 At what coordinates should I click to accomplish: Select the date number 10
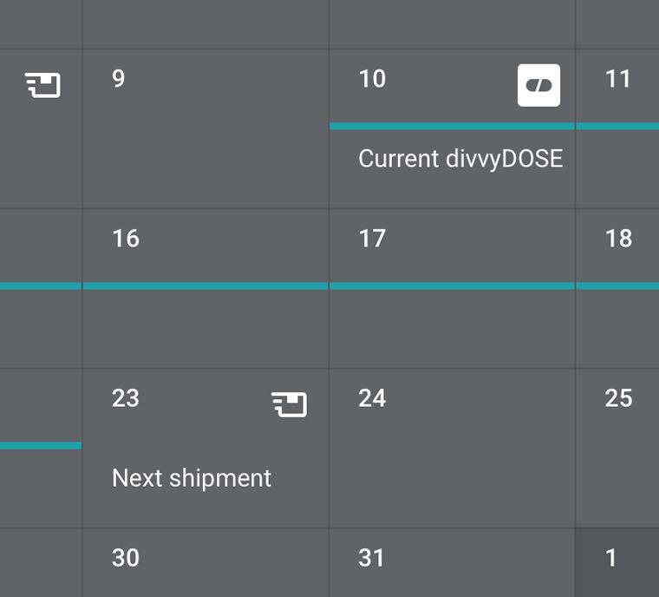(x=372, y=79)
